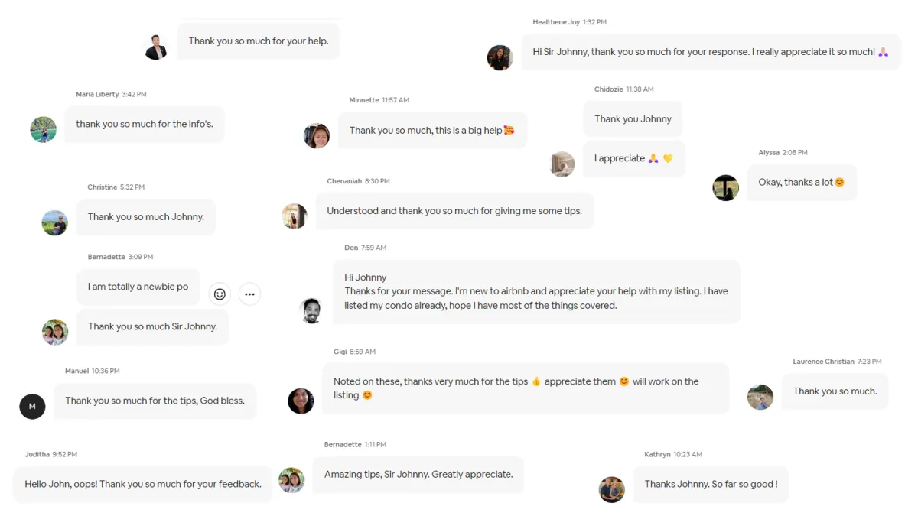Select the 'I appreciate' message from Chidozie

(633, 158)
